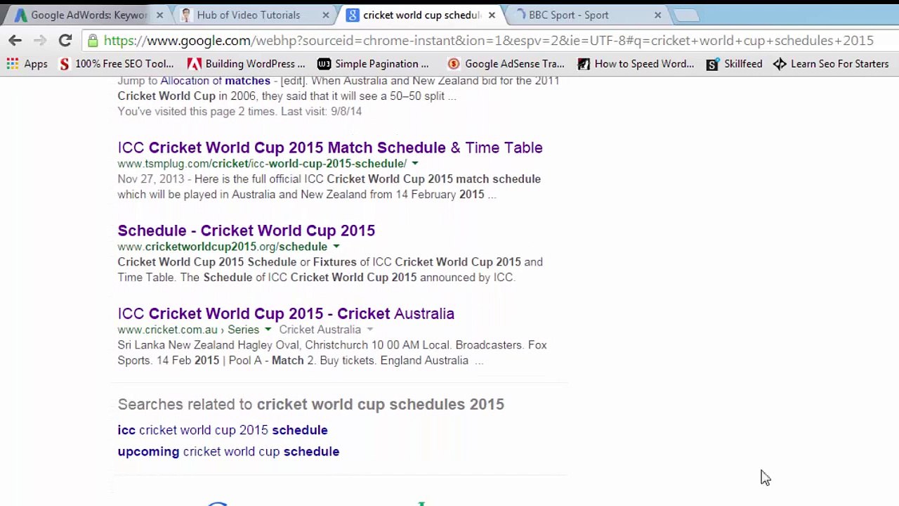Open the Skillfeed bookmark label

click(743, 64)
